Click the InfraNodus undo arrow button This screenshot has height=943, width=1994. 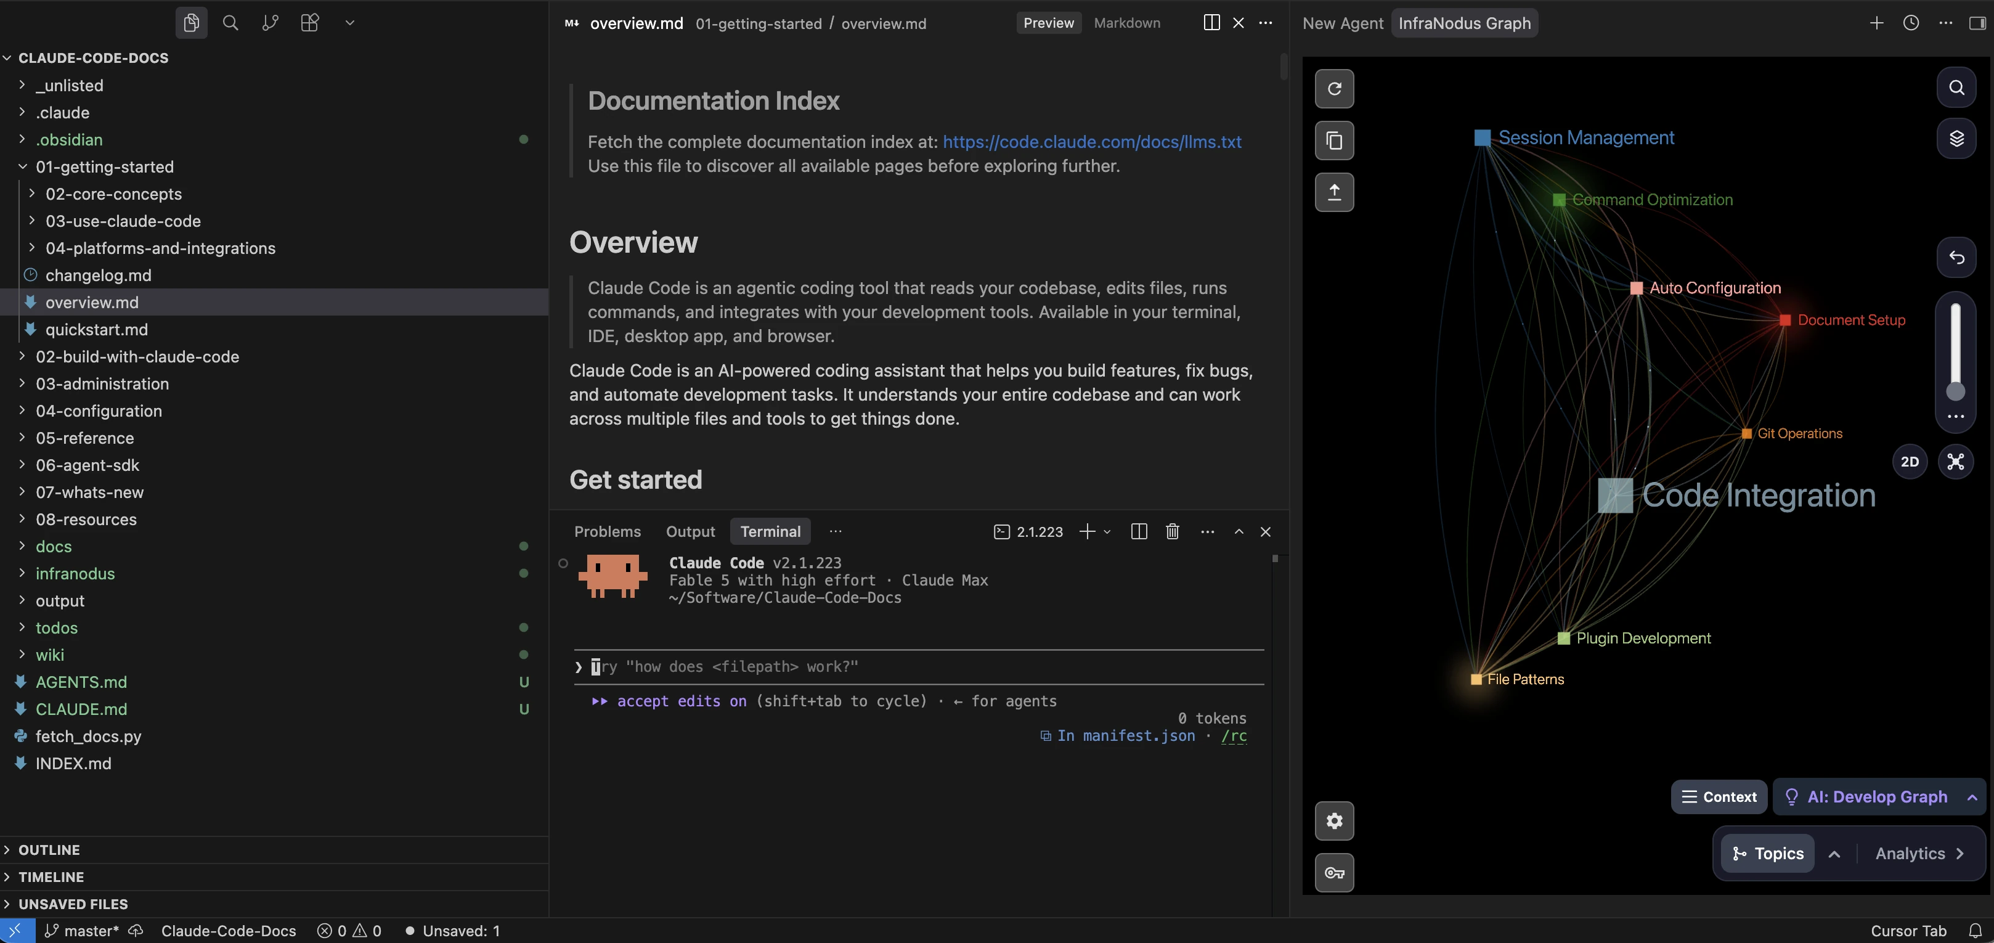[x=1956, y=257]
